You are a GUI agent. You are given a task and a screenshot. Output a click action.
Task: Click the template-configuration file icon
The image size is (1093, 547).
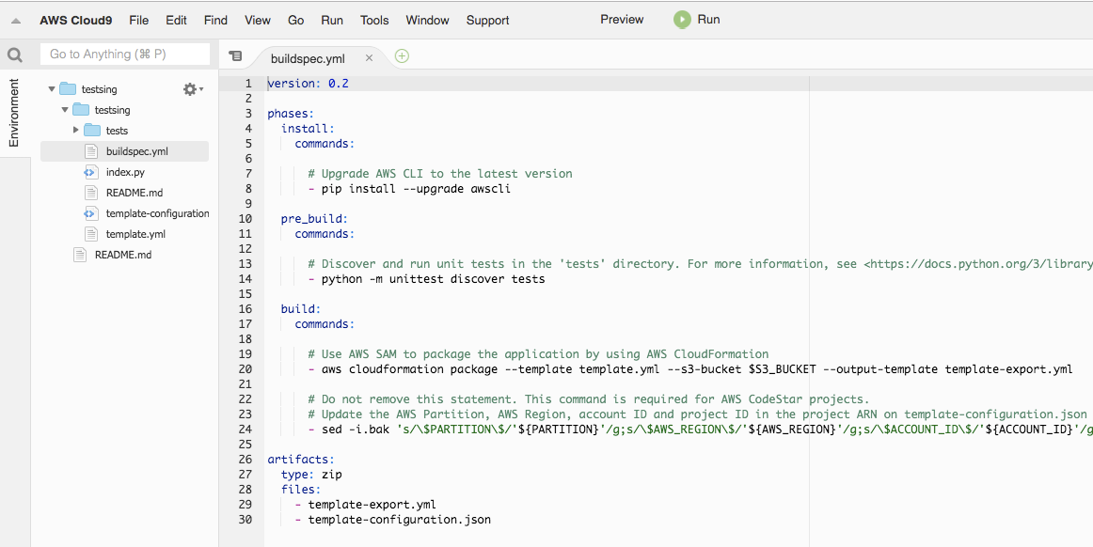[x=90, y=213]
